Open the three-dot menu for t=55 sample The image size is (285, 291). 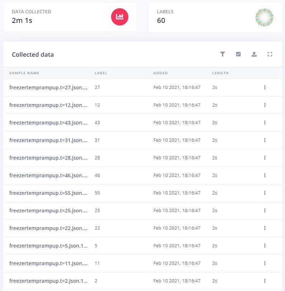[x=265, y=193]
